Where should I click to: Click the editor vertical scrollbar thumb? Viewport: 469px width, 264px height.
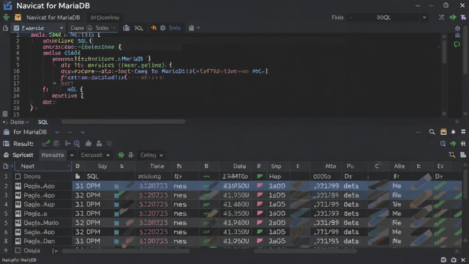point(444,51)
